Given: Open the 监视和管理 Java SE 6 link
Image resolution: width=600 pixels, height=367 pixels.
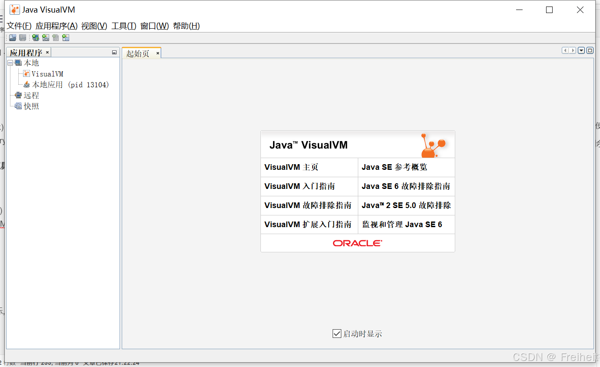Looking at the screenshot, I should pyautogui.click(x=402, y=225).
